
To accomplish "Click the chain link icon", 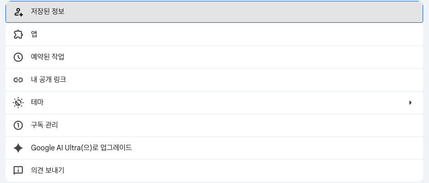I will pyautogui.click(x=18, y=80).
